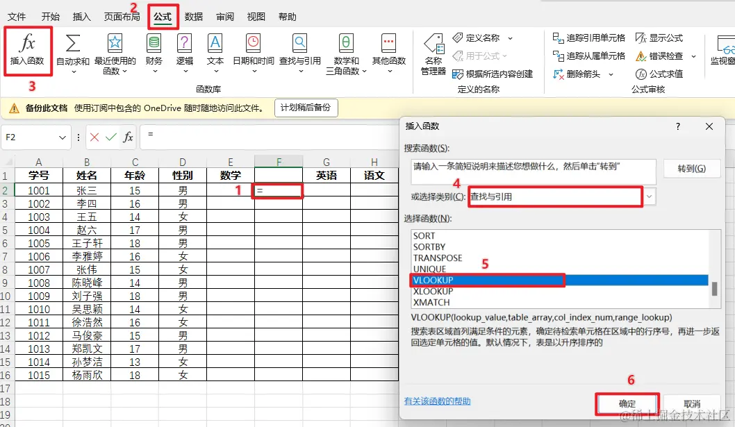
Task: Click the Insert Function (插入函数) fx icon
Action: click(x=27, y=44)
